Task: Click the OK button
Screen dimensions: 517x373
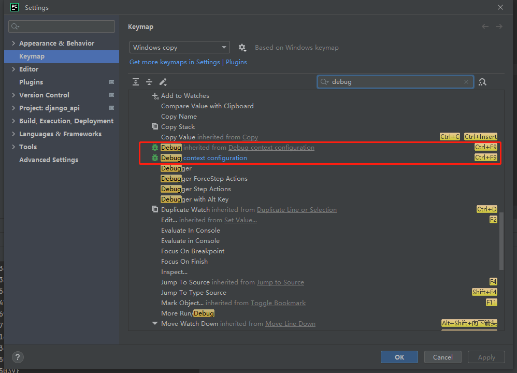Action: point(399,357)
